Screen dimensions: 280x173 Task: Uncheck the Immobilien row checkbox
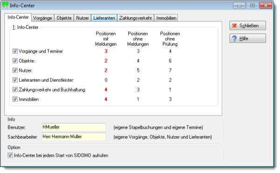pyautogui.click(x=15, y=99)
